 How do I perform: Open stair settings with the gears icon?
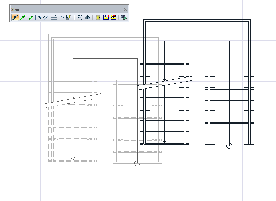(x=124, y=17)
